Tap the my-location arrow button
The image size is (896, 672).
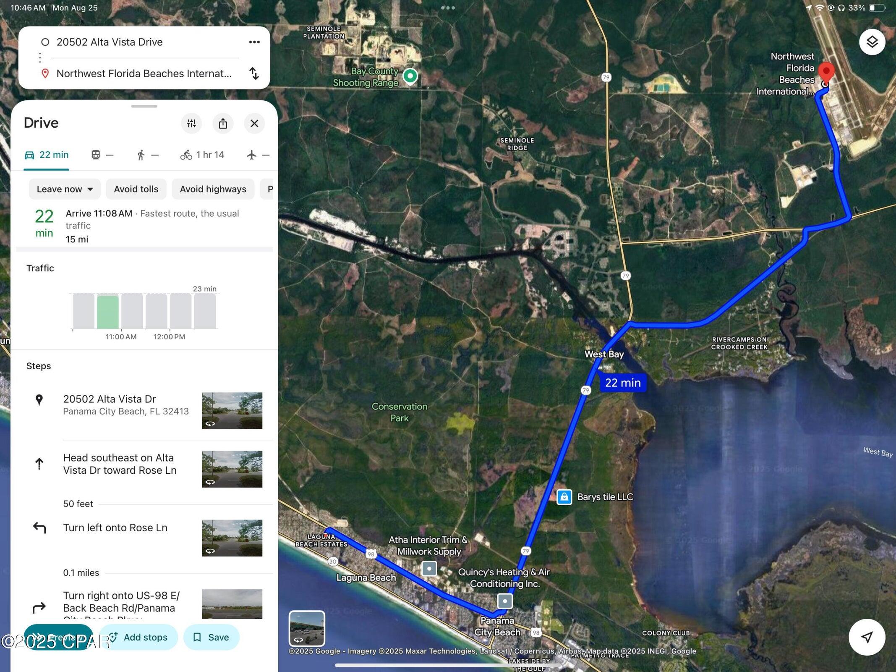tap(867, 637)
